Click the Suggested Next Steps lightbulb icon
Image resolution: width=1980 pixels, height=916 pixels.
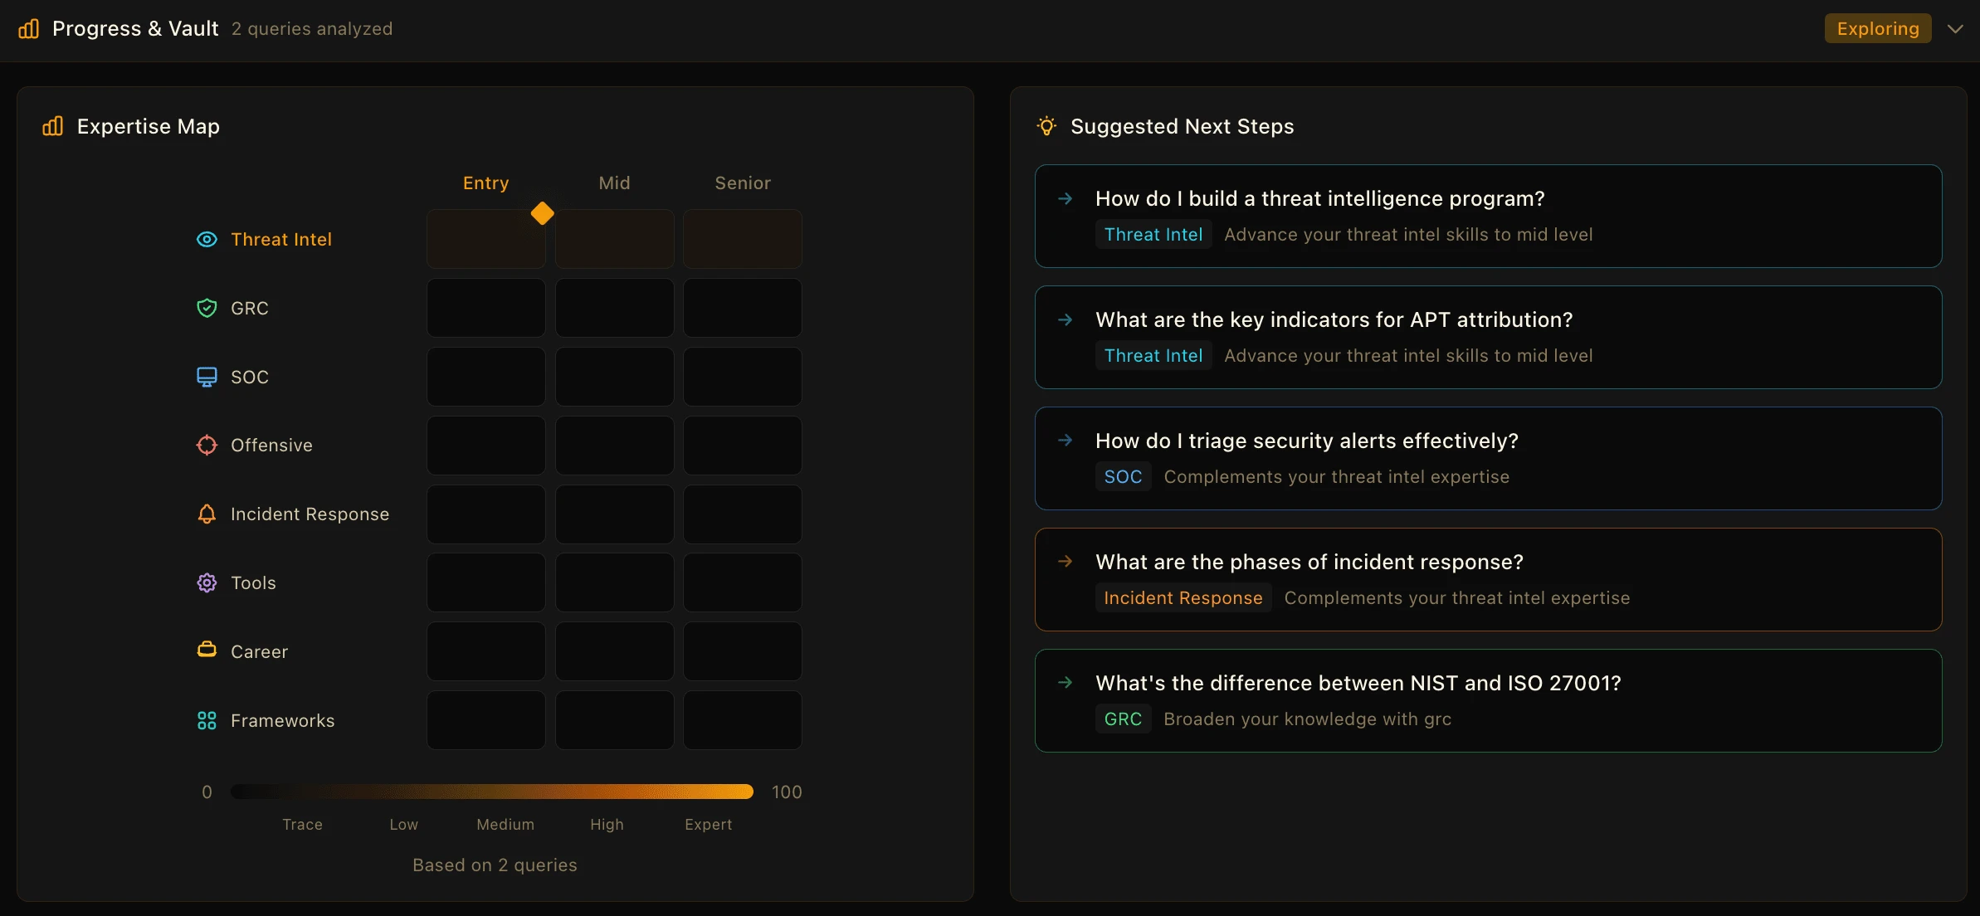[1047, 126]
